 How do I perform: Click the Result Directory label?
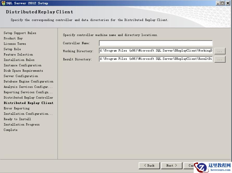77,59
